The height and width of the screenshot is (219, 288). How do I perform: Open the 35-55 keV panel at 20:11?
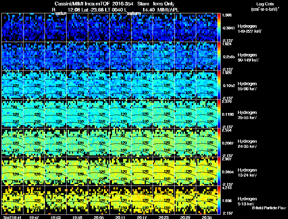[x=120, y=114]
